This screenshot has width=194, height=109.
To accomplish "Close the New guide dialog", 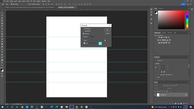I will pyautogui.click(x=110, y=25).
